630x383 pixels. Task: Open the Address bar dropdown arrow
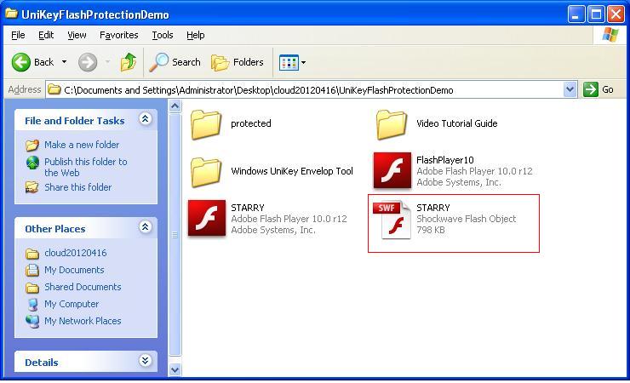point(570,89)
